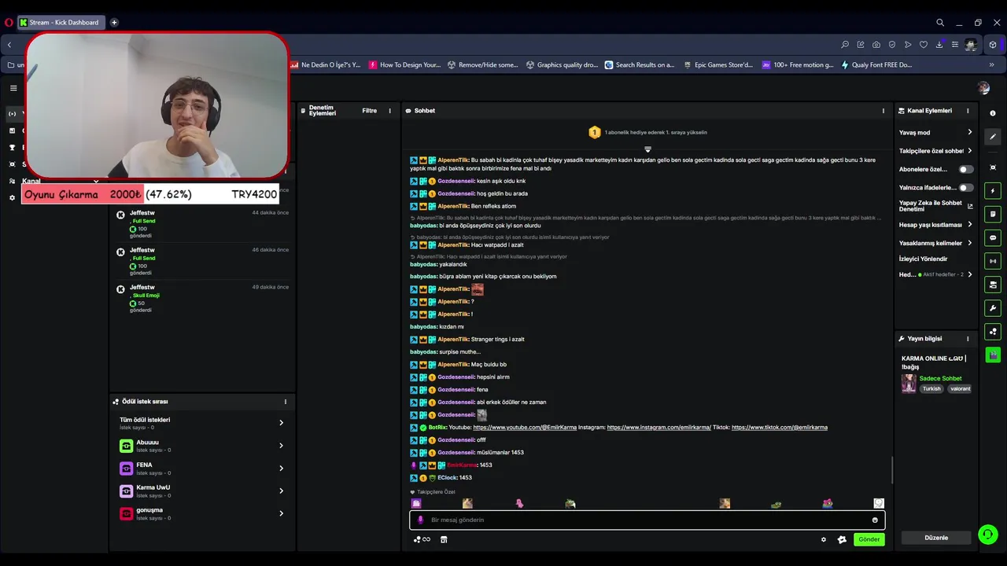Select the purple first follower emote below chat
The image size is (1007, 566).
click(x=416, y=503)
